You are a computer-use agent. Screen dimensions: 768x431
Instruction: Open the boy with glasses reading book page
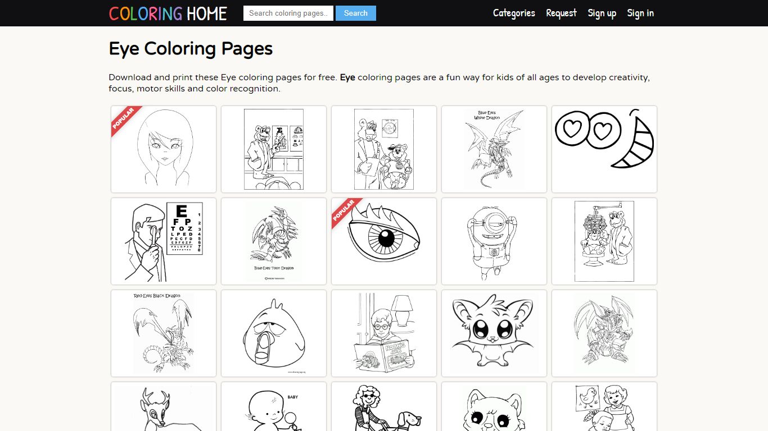pyautogui.click(x=384, y=333)
